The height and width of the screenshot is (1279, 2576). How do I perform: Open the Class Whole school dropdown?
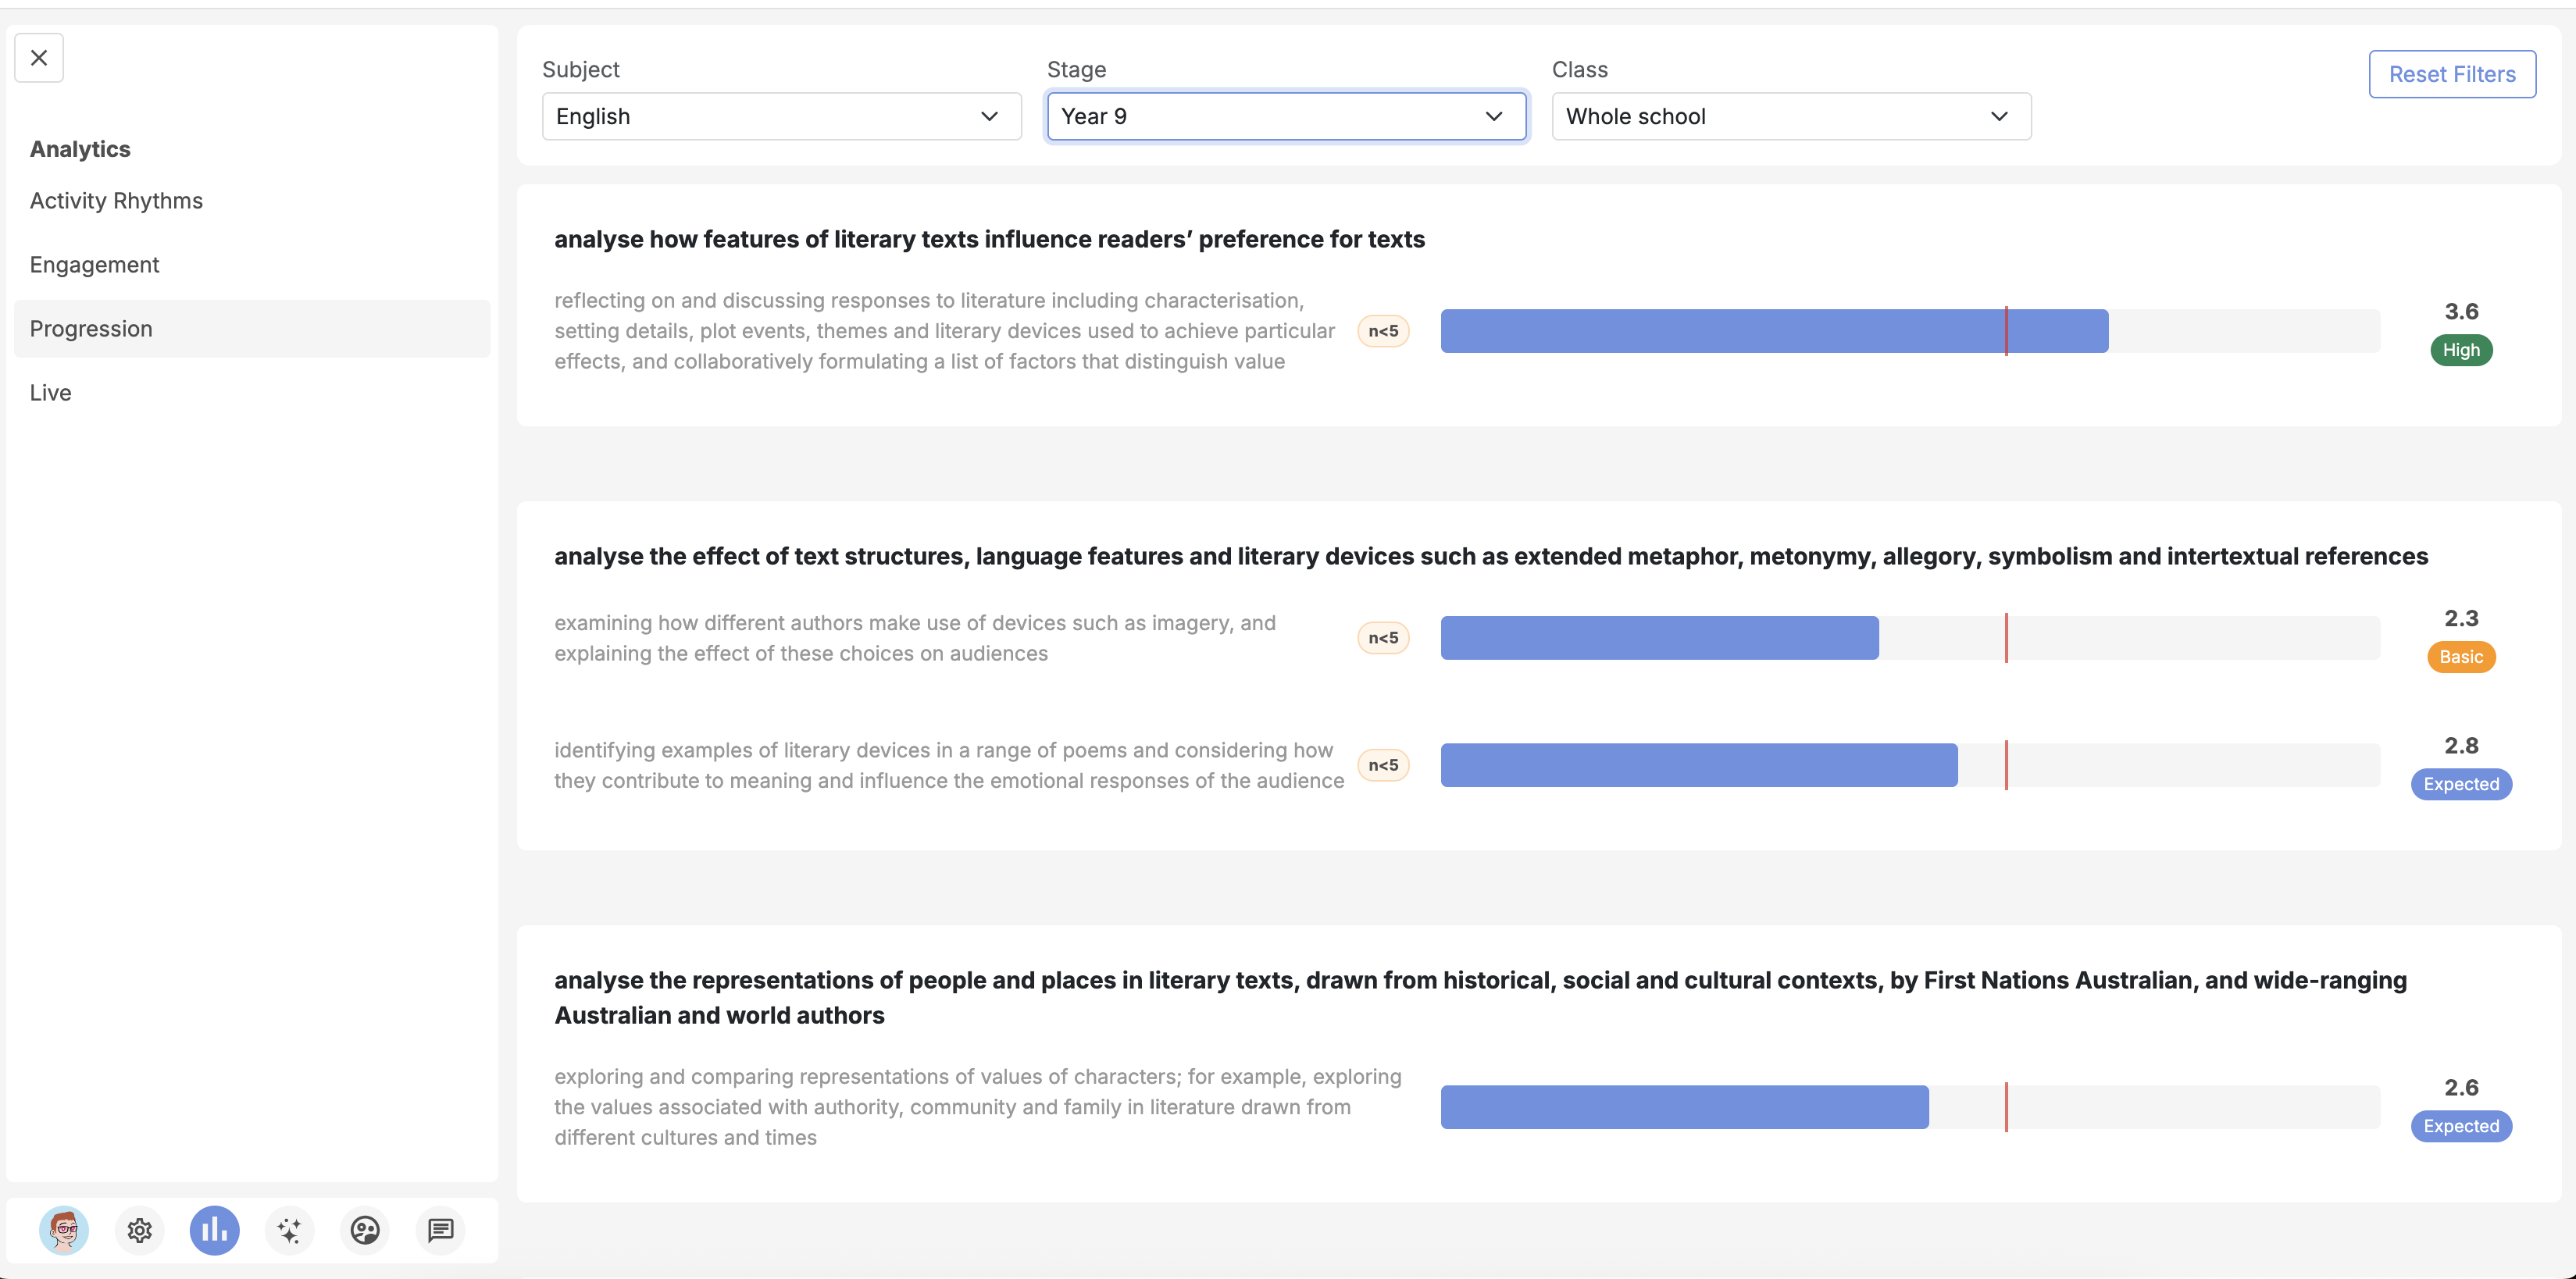click(1790, 116)
